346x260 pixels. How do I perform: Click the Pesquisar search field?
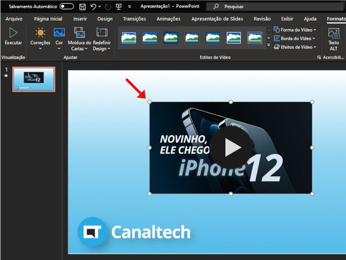[275, 7]
